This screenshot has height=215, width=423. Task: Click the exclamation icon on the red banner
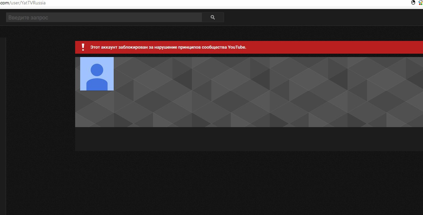(x=83, y=47)
